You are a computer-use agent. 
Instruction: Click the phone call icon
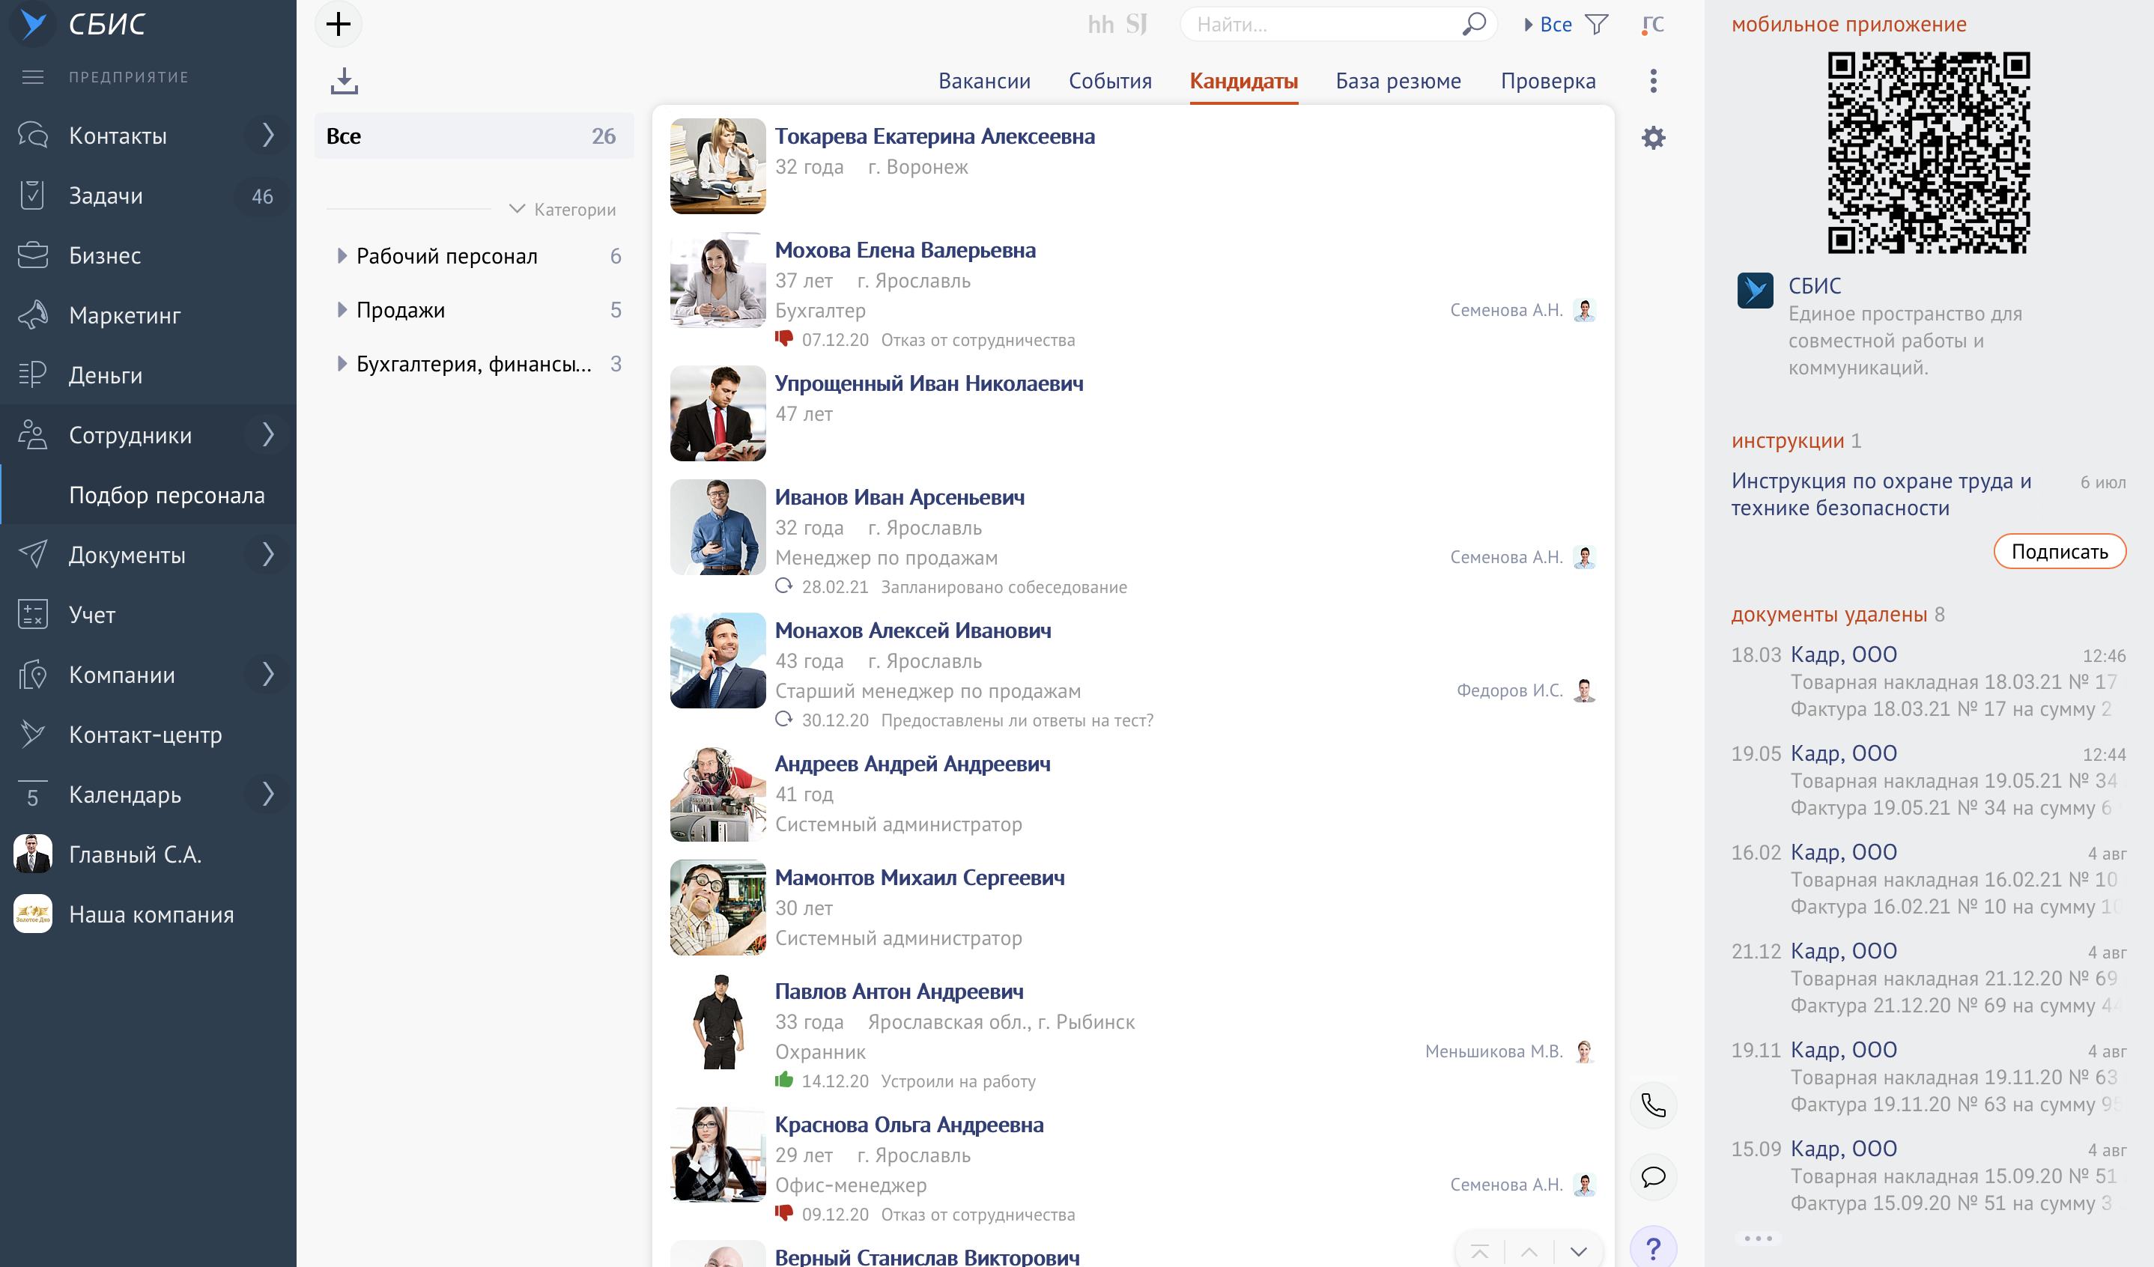point(1653,1105)
